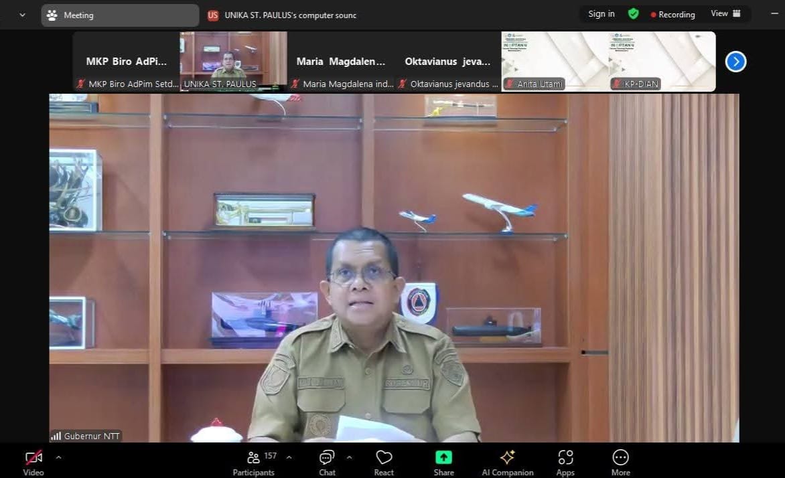This screenshot has height=478, width=785.
Task: Open the Apps panel
Action: click(x=565, y=461)
